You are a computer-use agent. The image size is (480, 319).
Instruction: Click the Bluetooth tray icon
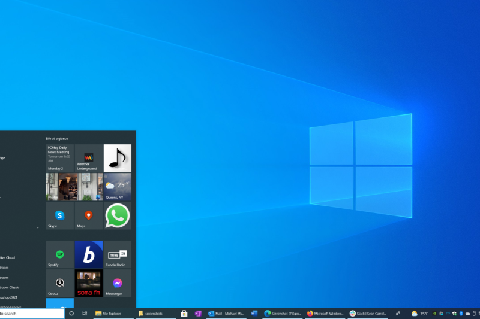461,314
